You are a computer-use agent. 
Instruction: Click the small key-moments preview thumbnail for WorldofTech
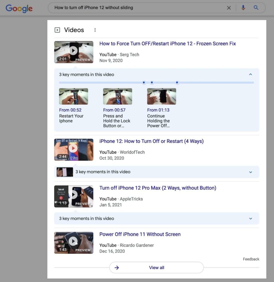(x=65, y=172)
